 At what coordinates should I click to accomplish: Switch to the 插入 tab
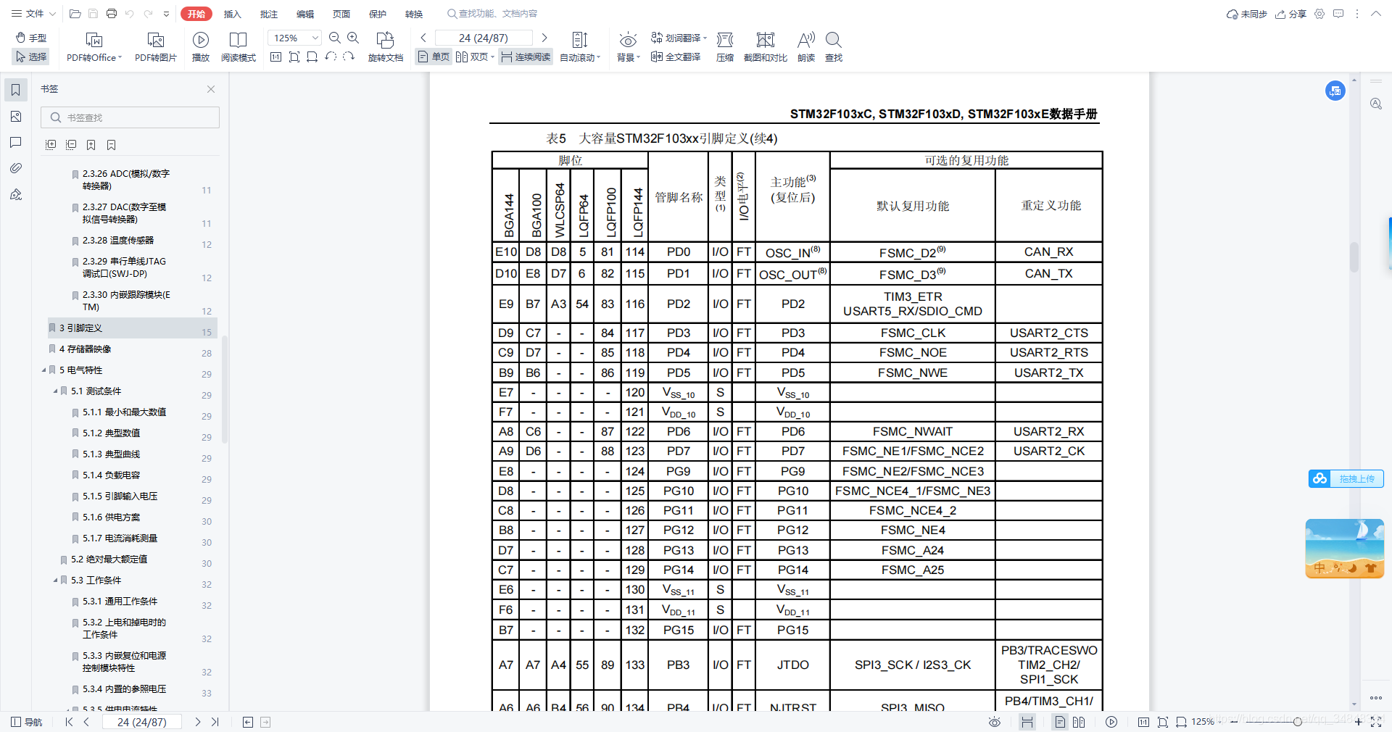pos(232,14)
